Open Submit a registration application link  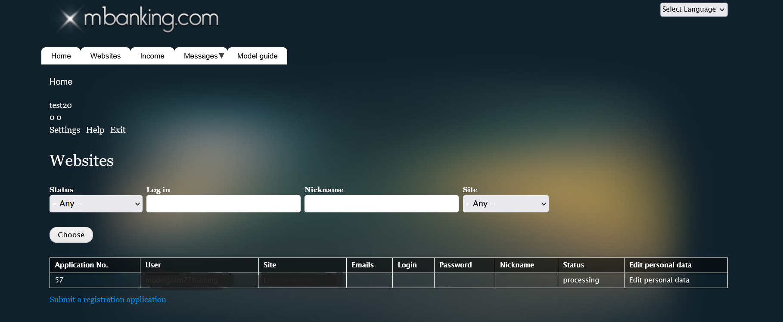click(x=108, y=300)
